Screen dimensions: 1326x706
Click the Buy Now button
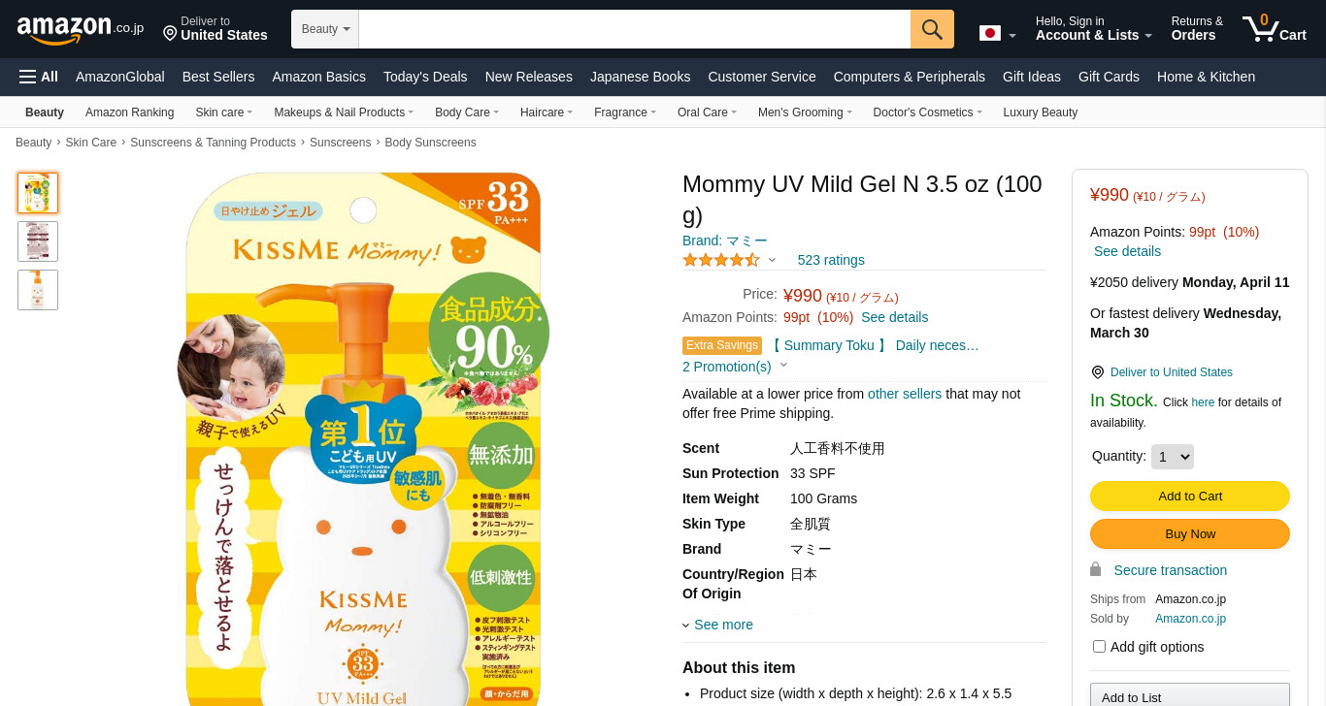point(1190,533)
